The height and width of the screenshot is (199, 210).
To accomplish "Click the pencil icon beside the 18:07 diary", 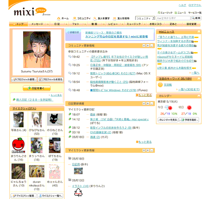I will click(70, 114).
